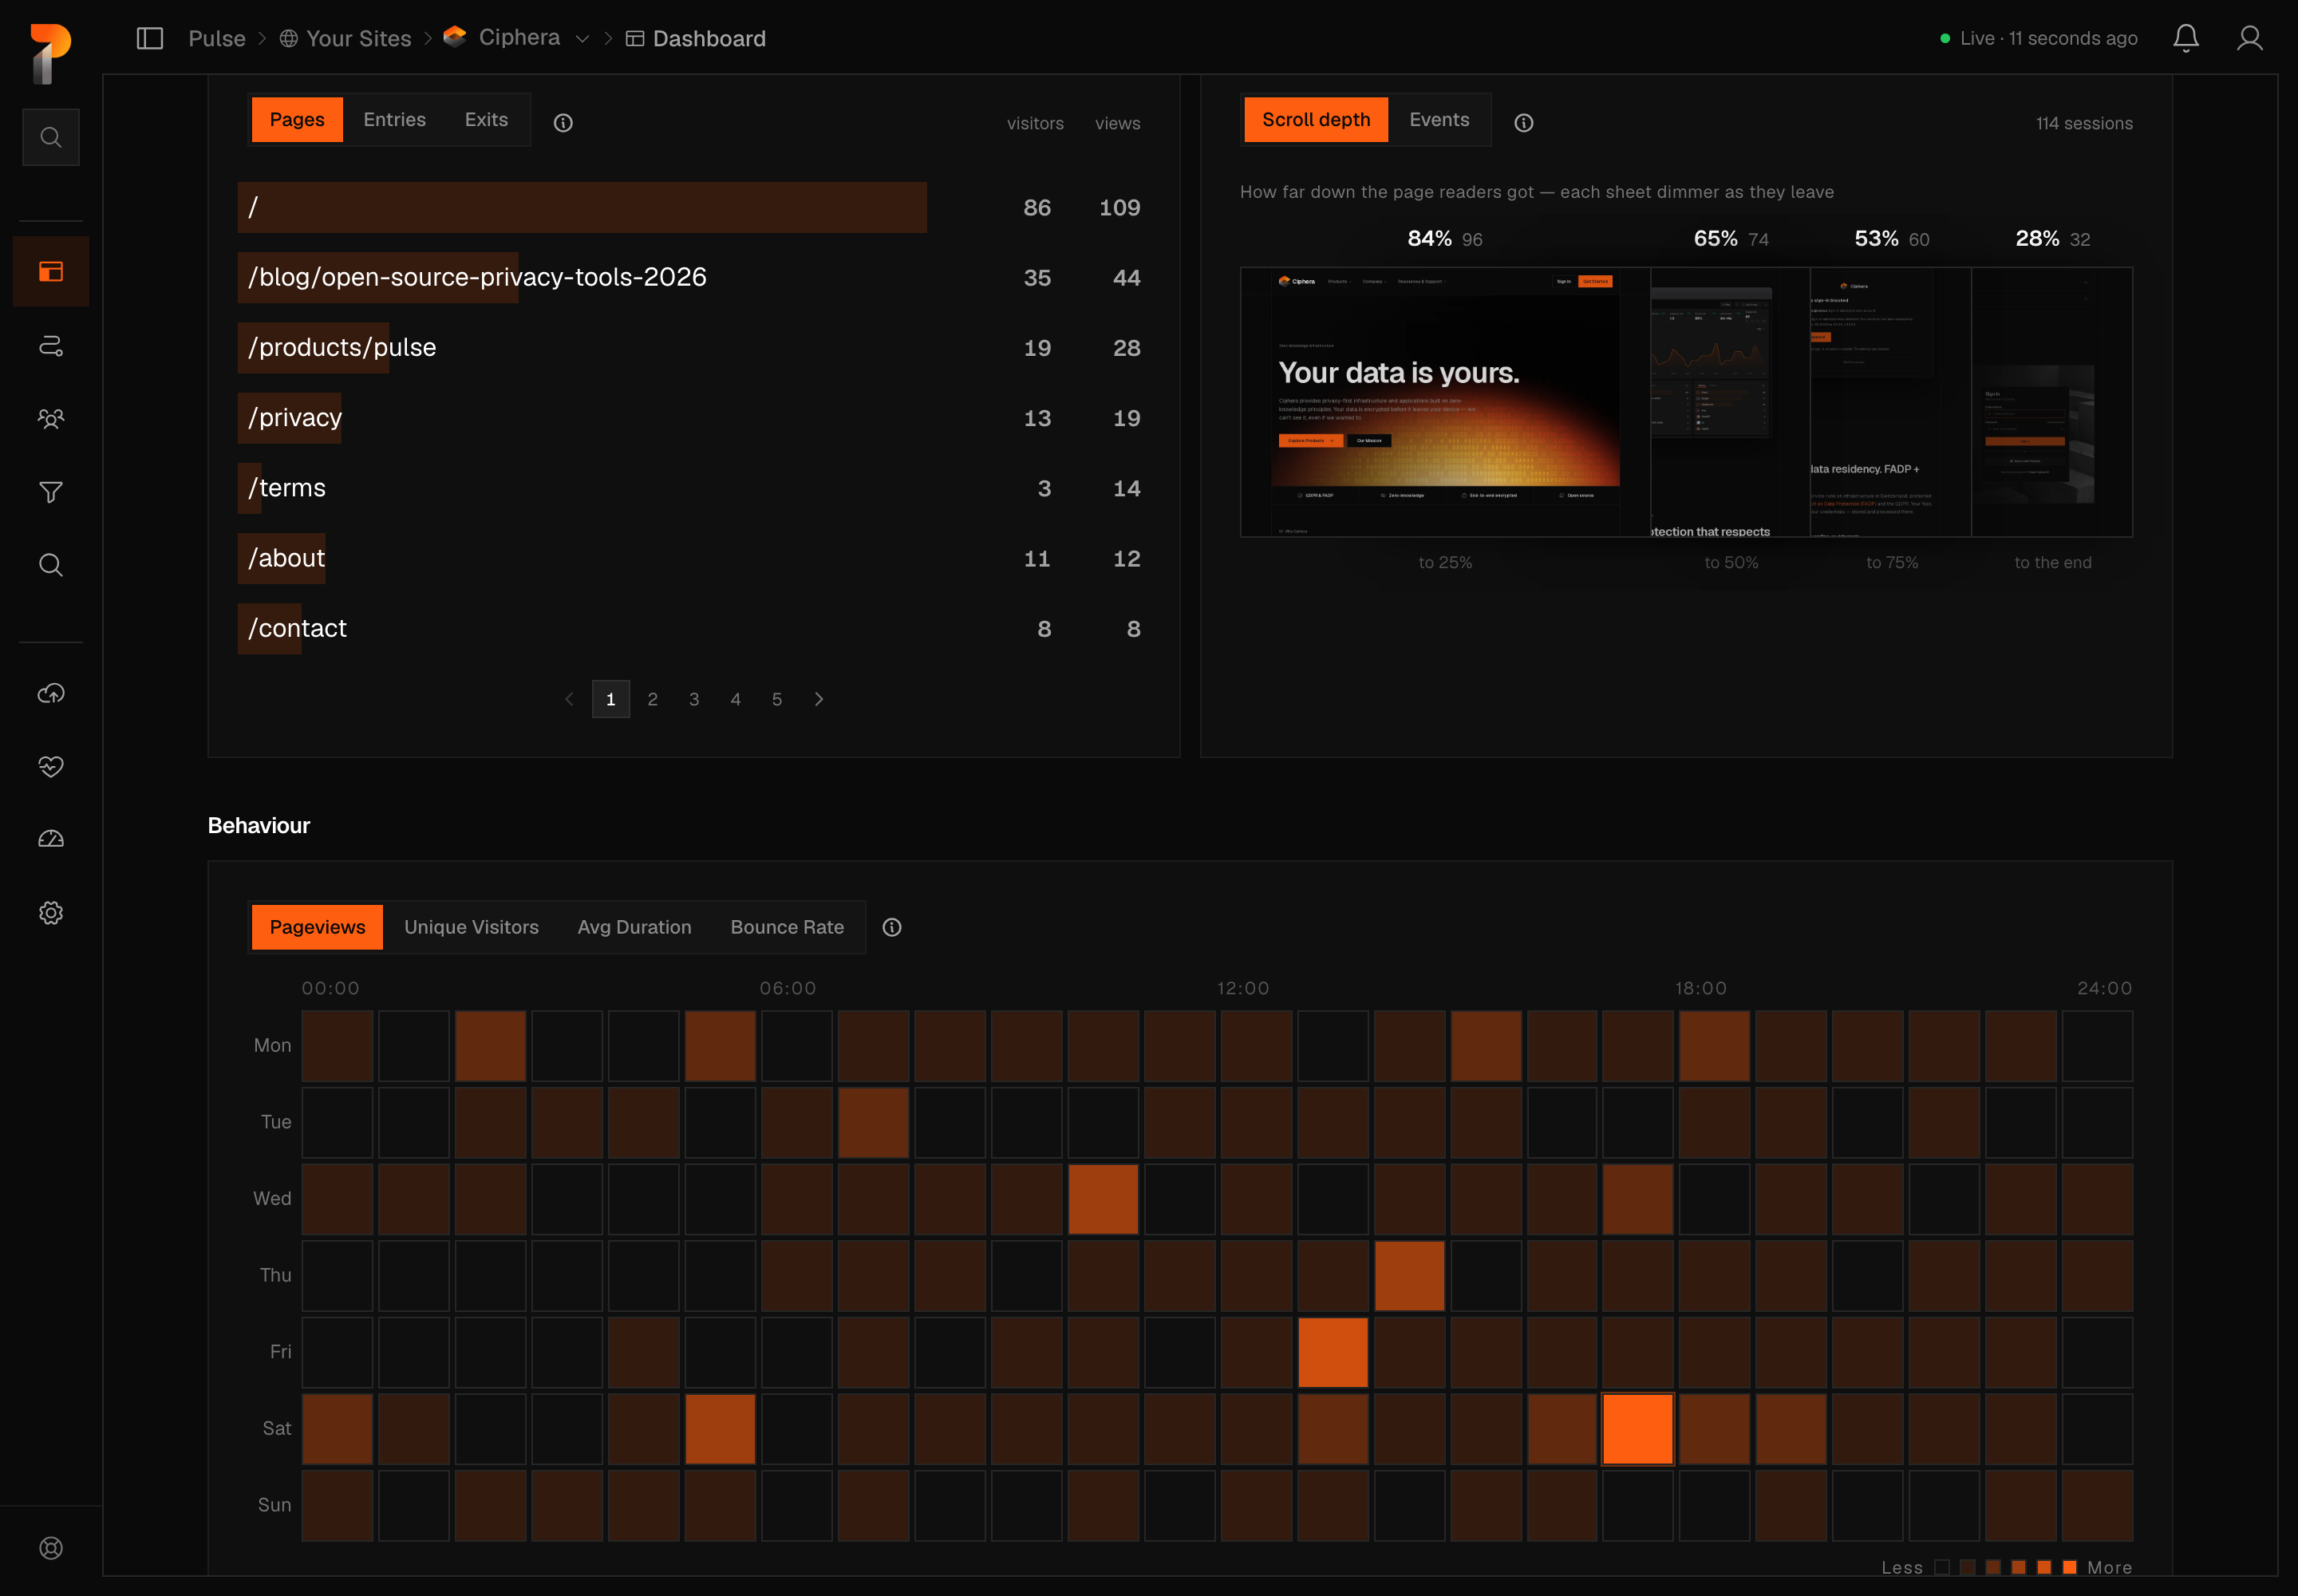Switch to the Exits tab
This screenshot has width=2298, height=1596.
(x=486, y=120)
